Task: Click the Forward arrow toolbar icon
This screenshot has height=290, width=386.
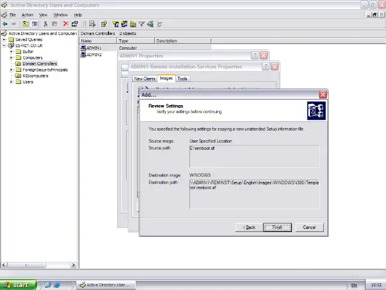Action: coord(13,24)
